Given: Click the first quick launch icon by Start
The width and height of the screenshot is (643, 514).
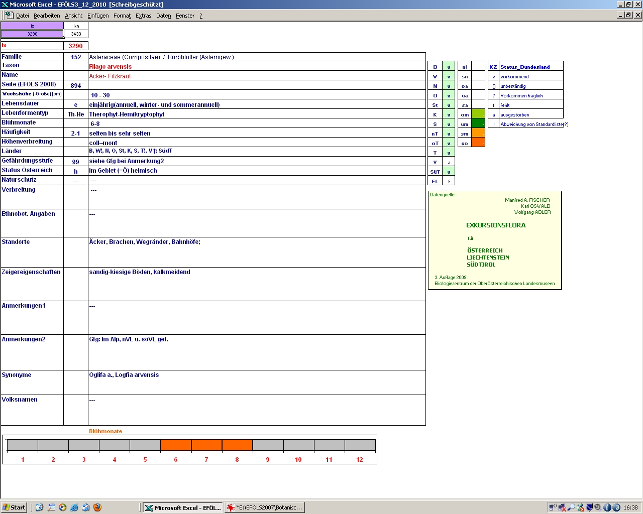Looking at the screenshot, I should (x=39, y=507).
